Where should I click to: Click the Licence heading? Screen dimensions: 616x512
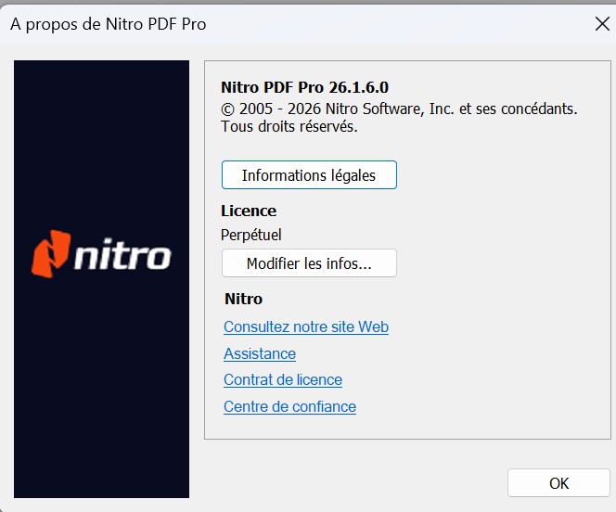tap(249, 211)
